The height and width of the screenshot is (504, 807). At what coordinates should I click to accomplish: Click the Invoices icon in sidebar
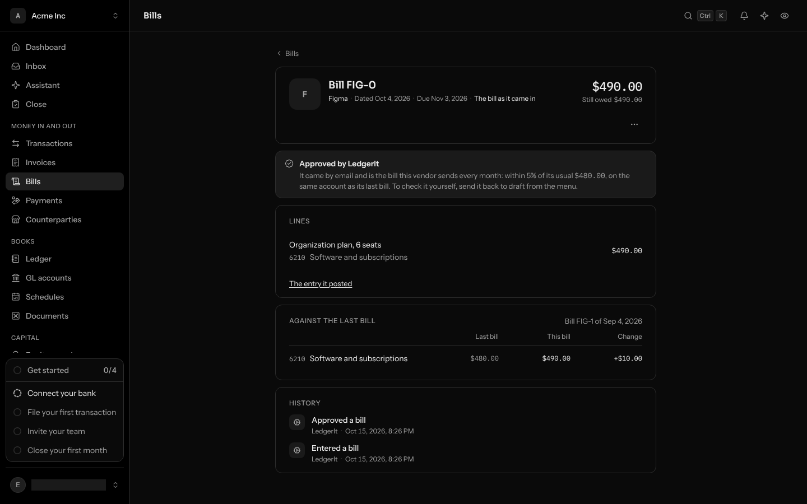click(x=16, y=162)
